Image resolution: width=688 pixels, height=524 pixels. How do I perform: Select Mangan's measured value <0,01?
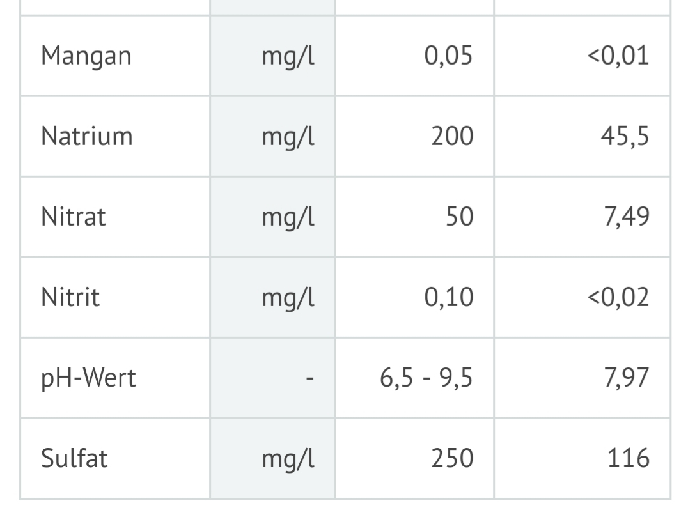pyautogui.click(x=618, y=56)
